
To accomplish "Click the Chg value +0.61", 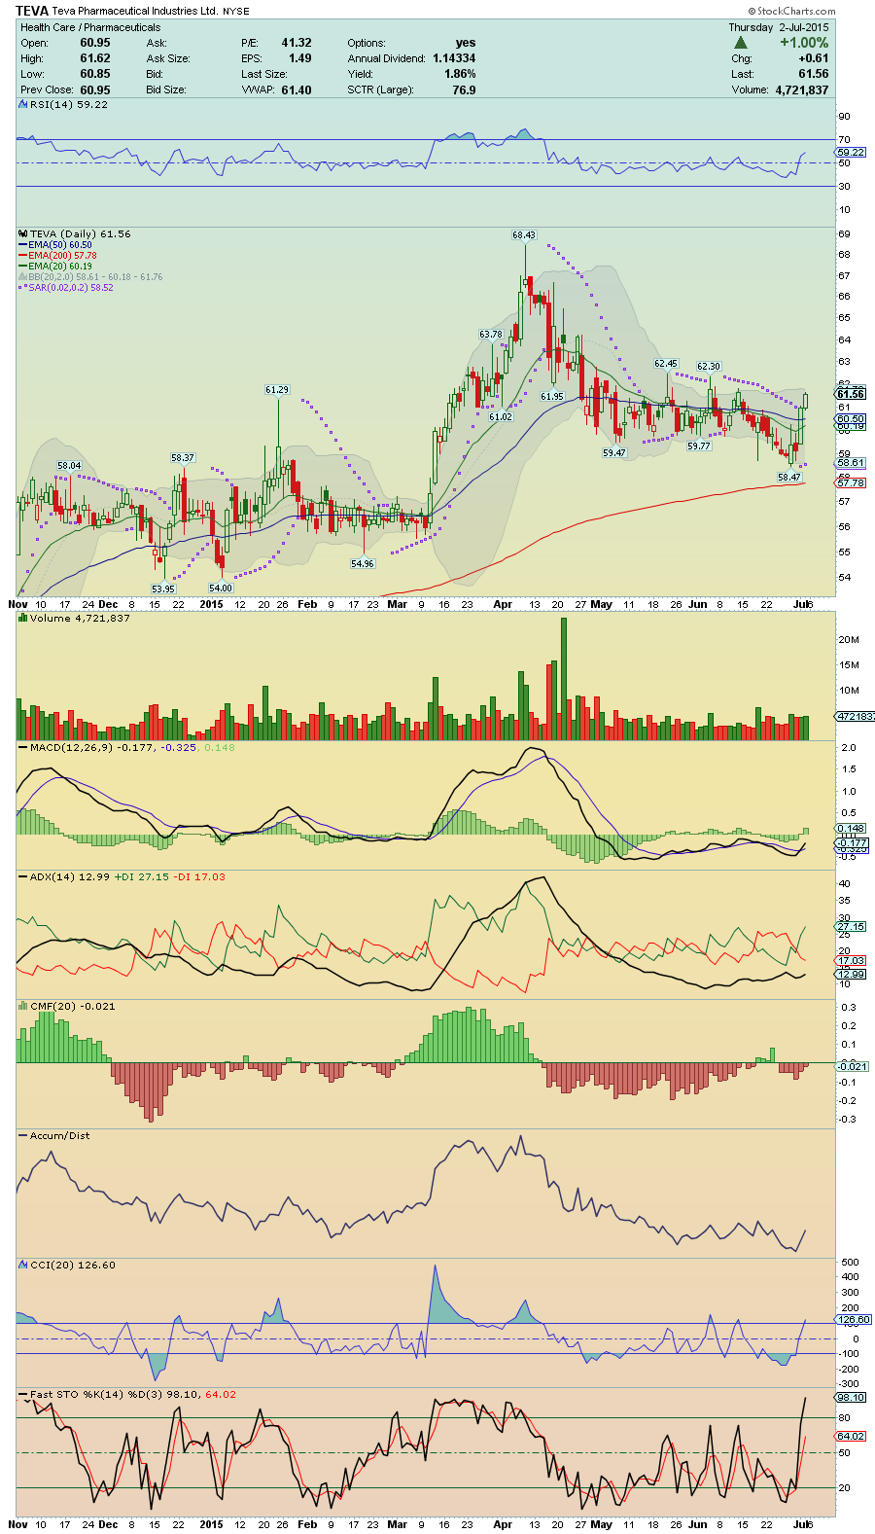I will (814, 58).
